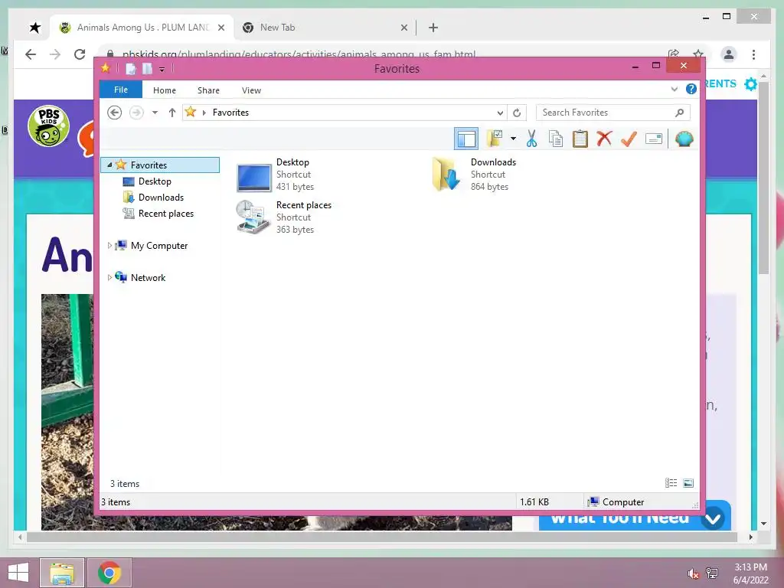The image size is (784, 588).
Task: Select Desktop in the navigation pane
Action: tap(155, 181)
